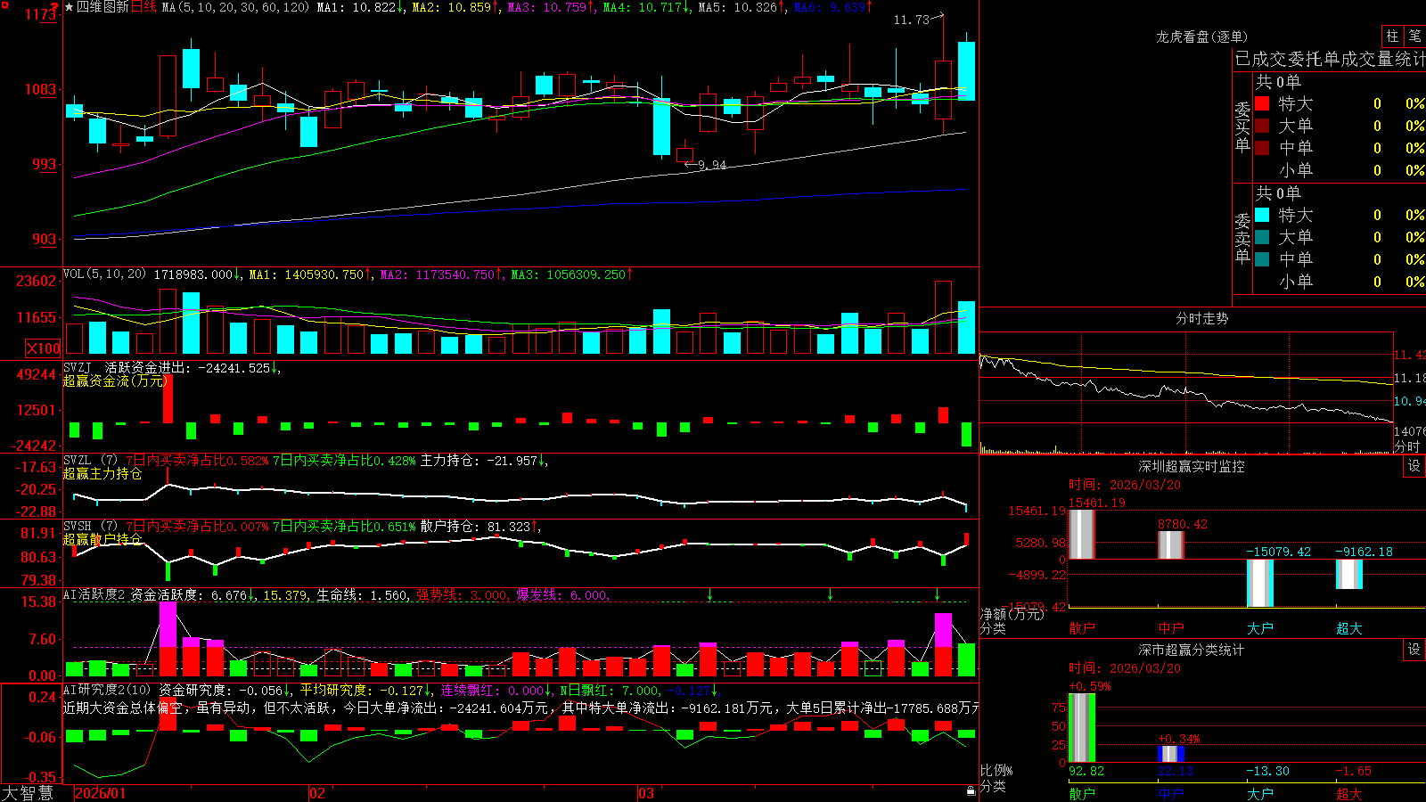Click the 委买单 section label
The height and width of the screenshot is (802, 1426).
point(1242,127)
